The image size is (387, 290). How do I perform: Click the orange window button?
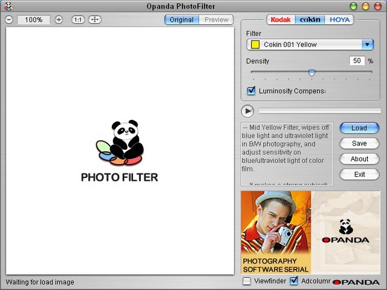(x=365, y=6)
